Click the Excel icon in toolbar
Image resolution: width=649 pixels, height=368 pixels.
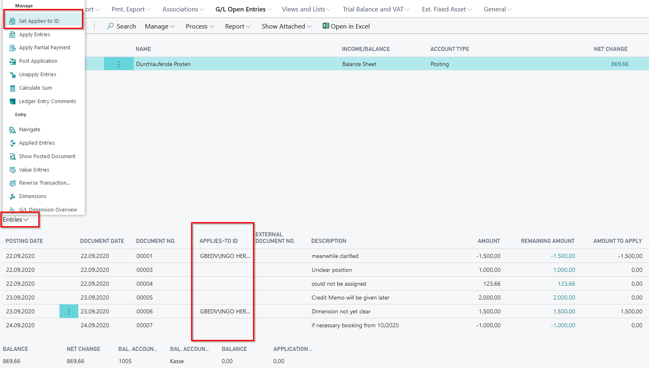click(326, 26)
